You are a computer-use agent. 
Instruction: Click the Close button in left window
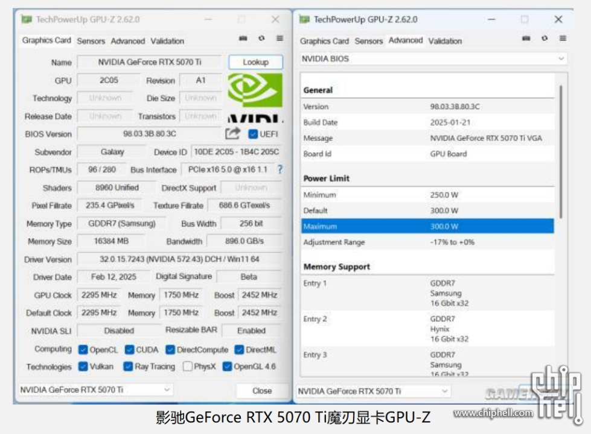(x=262, y=391)
